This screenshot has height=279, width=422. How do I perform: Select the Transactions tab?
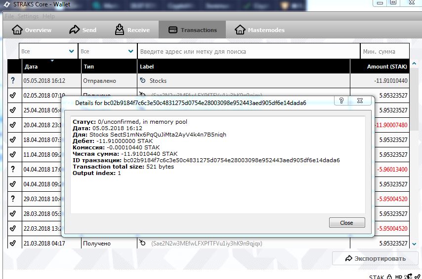[192, 30]
